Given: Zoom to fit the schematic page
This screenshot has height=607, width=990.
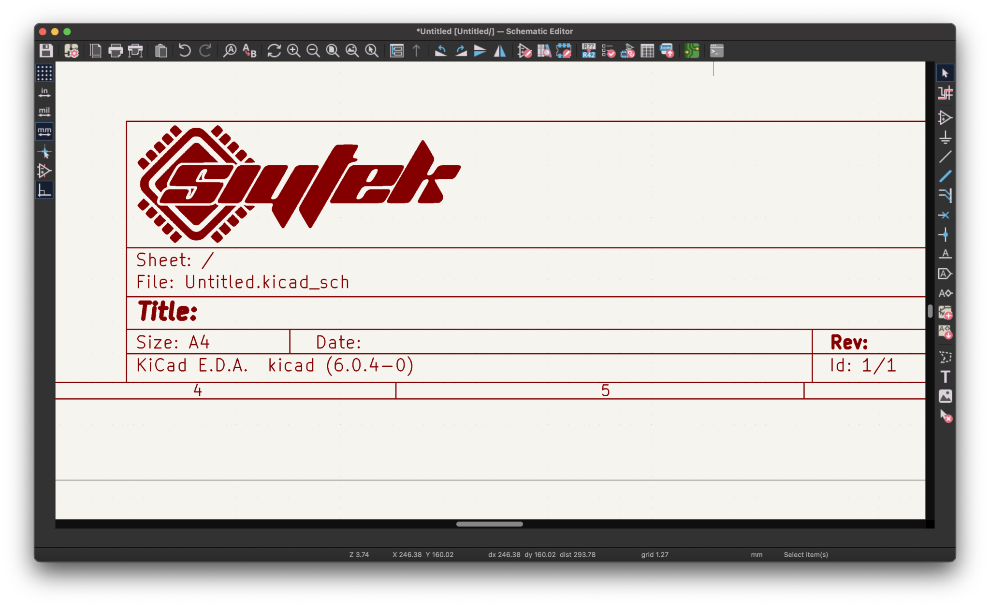Looking at the screenshot, I should click(x=333, y=50).
